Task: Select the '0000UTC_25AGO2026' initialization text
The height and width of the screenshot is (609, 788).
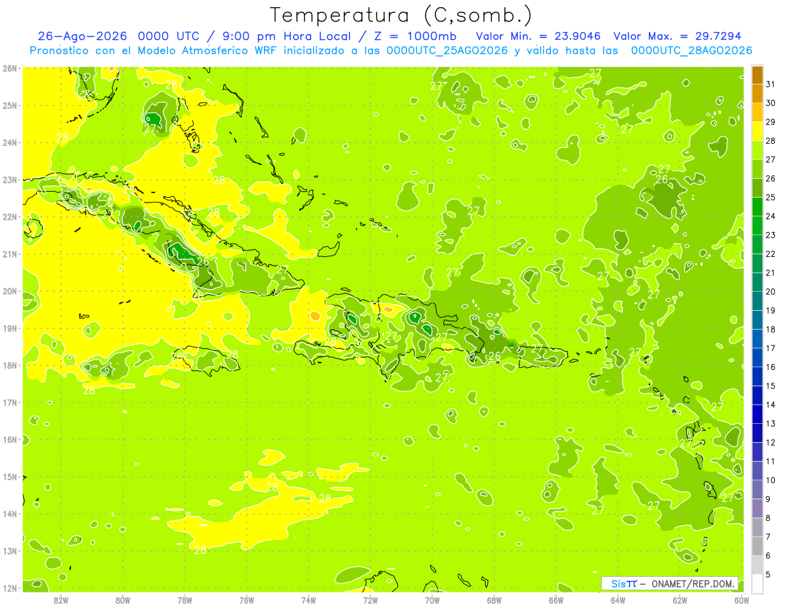Action: pyautogui.click(x=447, y=51)
